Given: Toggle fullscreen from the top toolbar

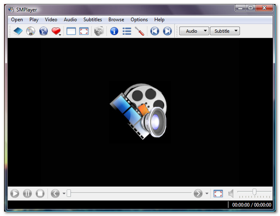Looking at the screenshot, I should click(84, 31).
